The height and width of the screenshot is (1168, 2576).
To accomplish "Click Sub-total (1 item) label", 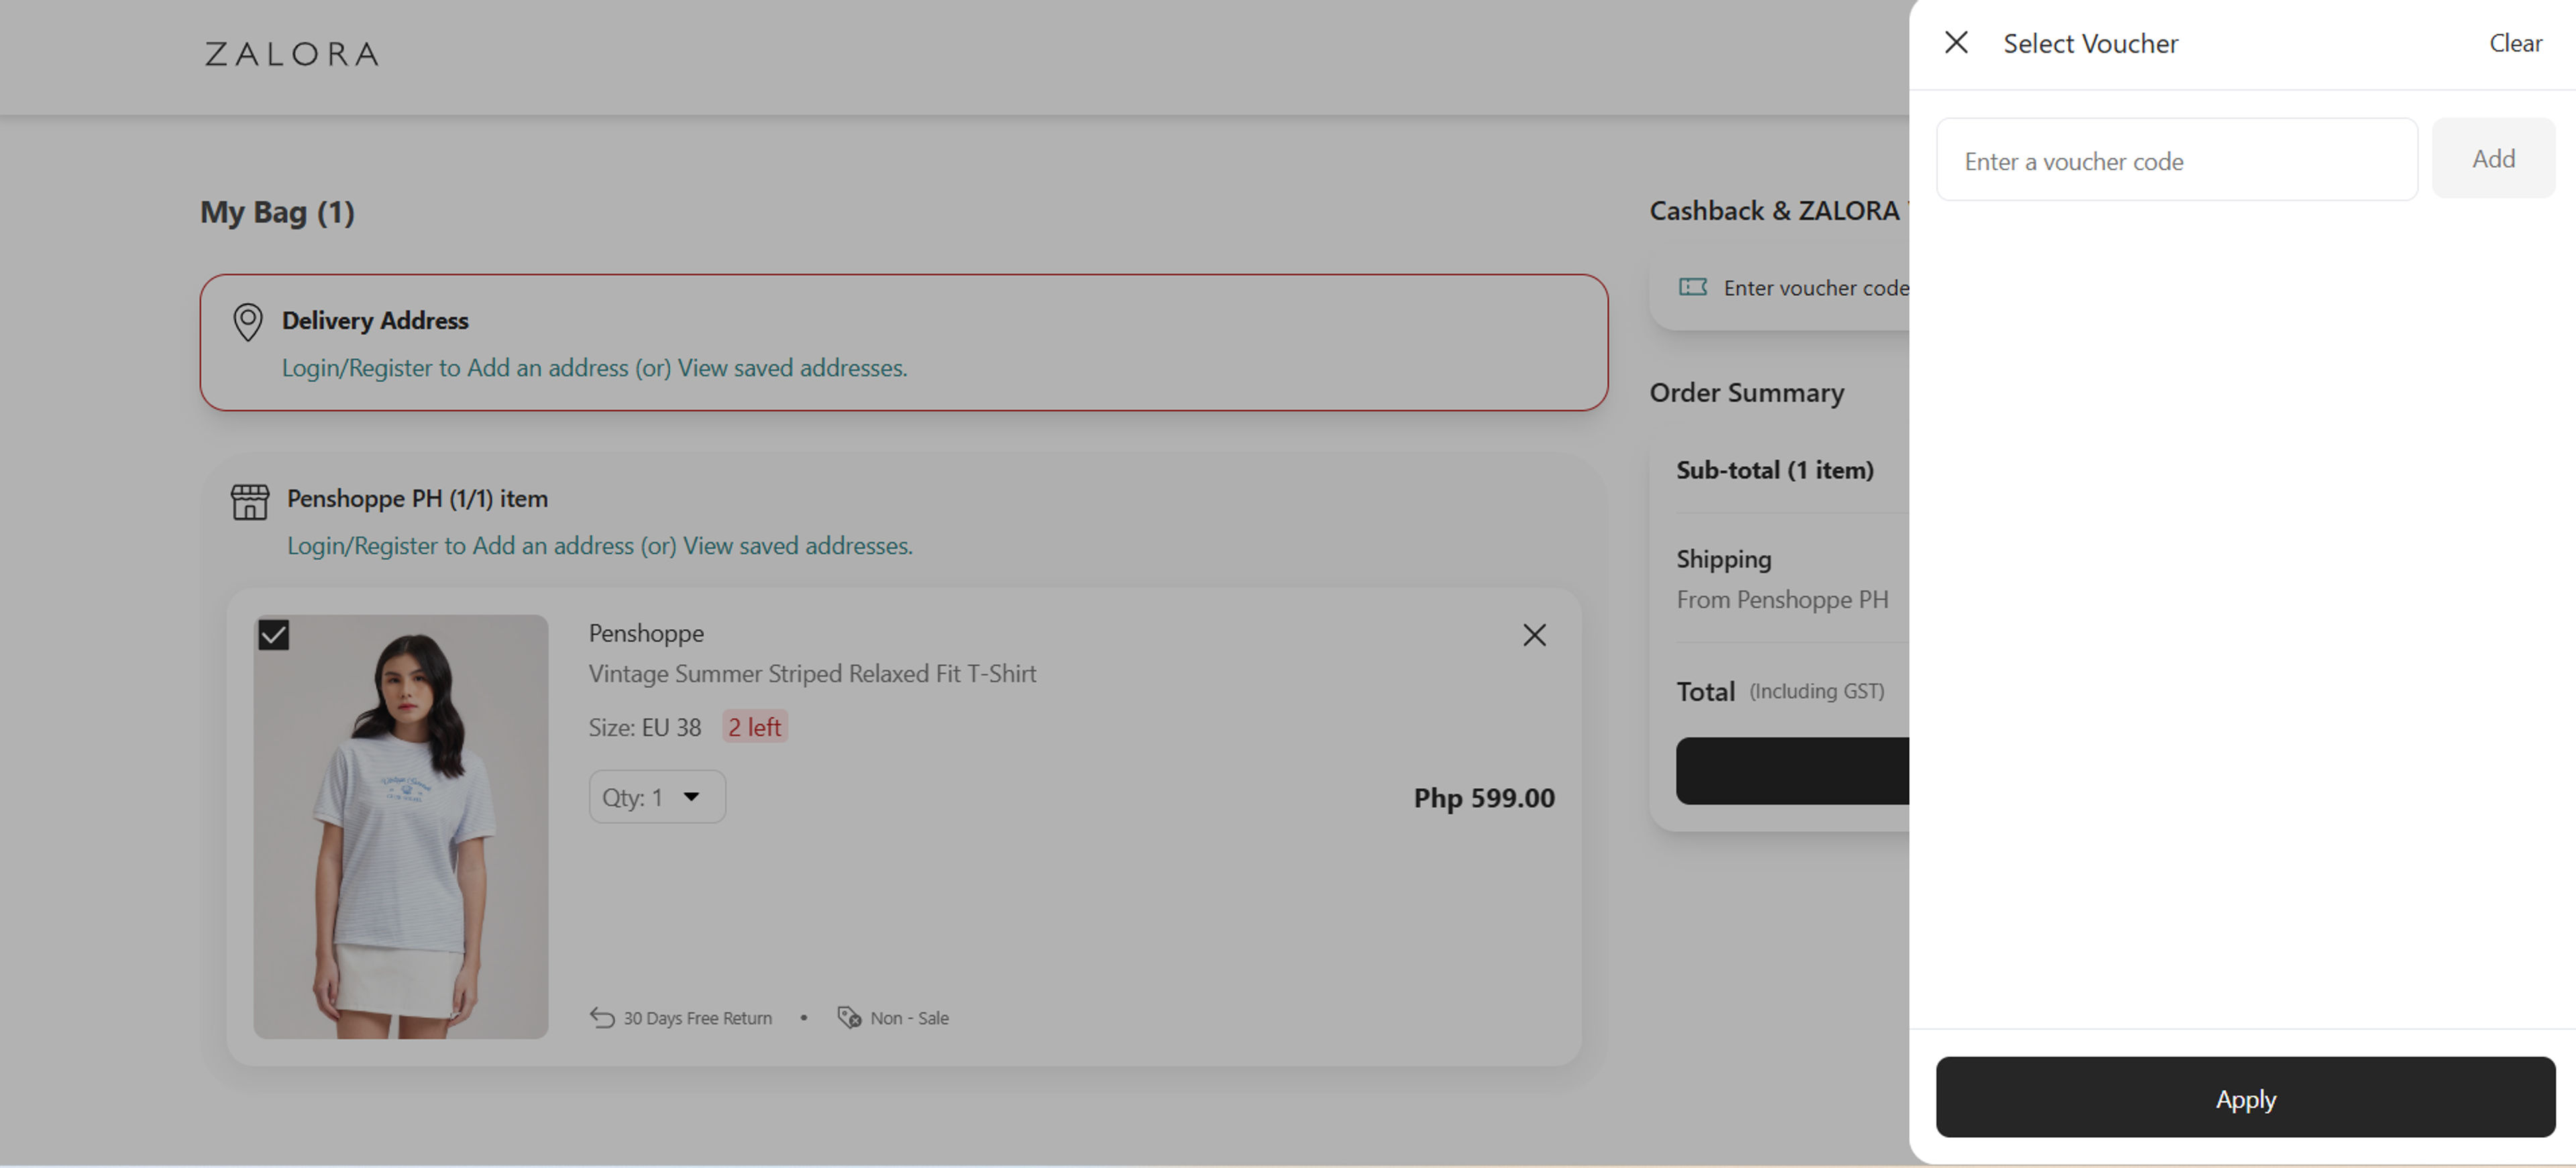I will pyautogui.click(x=1775, y=470).
